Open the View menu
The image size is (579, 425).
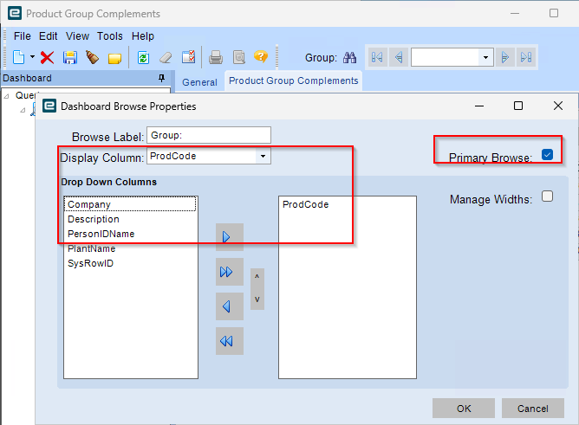[x=77, y=36]
